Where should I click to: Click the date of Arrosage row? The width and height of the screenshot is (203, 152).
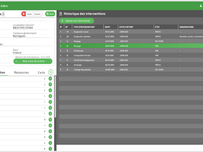pos(110,65)
